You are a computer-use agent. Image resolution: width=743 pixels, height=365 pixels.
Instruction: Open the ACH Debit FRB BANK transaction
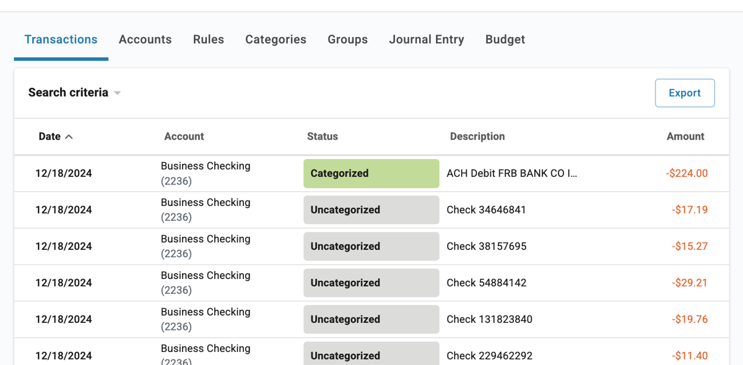pyautogui.click(x=511, y=174)
